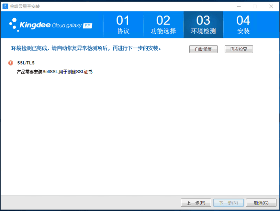Viewport: 280px width, 211px height.
Task: Select the SSL/TLS check item heading
Action: pyautogui.click(x=26, y=63)
